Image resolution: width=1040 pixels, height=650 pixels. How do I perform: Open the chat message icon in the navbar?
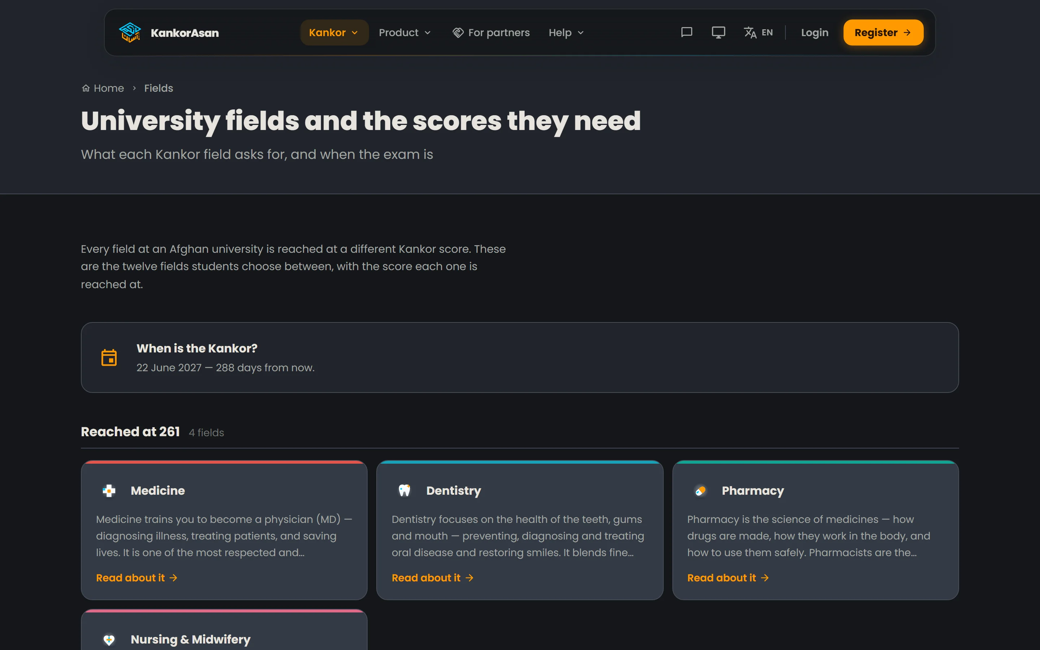687,32
